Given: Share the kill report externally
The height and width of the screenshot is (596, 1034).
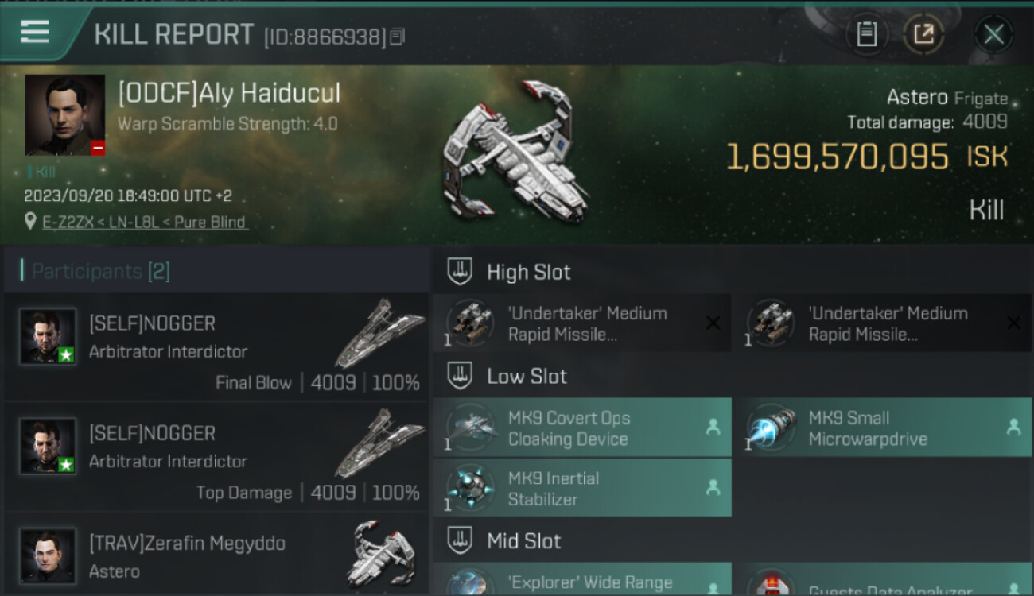Looking at the screenshot, I should pos(923,34).
